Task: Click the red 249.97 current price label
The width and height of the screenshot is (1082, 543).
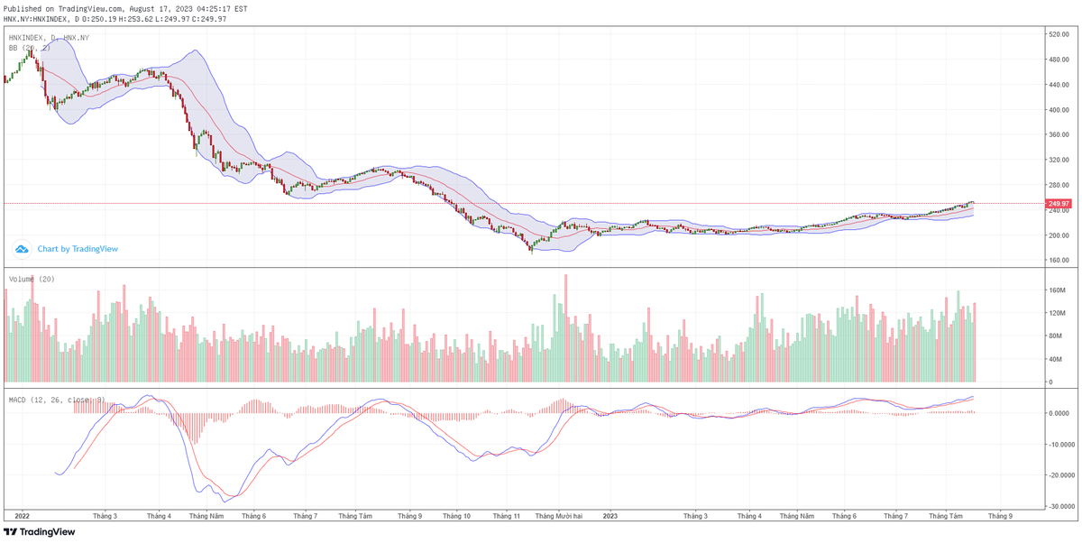Action: [1058, 204]
